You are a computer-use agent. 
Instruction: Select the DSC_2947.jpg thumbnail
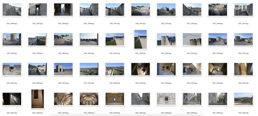tap(141, 99)
